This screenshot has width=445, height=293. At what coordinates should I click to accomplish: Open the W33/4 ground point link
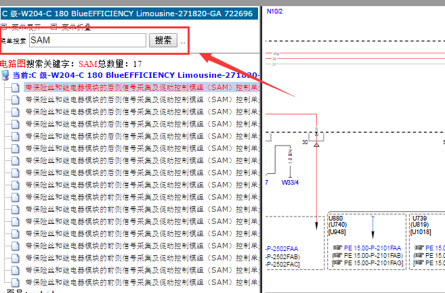[x=290, y=183]
